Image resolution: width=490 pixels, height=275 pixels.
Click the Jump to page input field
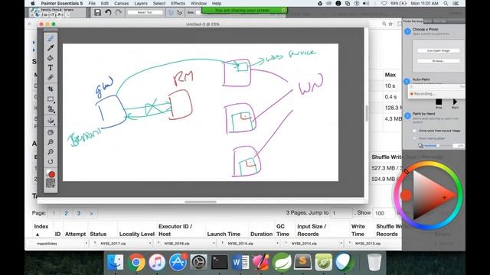341,213
